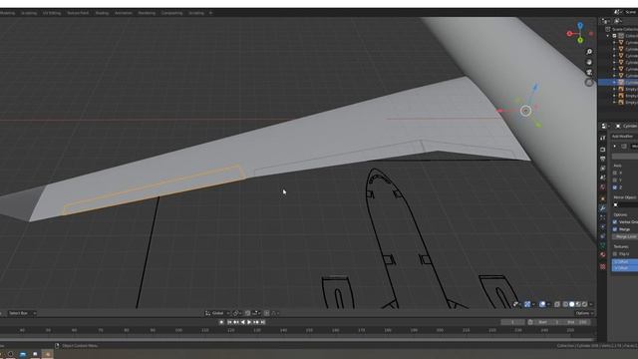Image resolution: width=638 pixels, height=359 pixels.
Task: Open the View Layer properties tab
Action: pos(602,169)
